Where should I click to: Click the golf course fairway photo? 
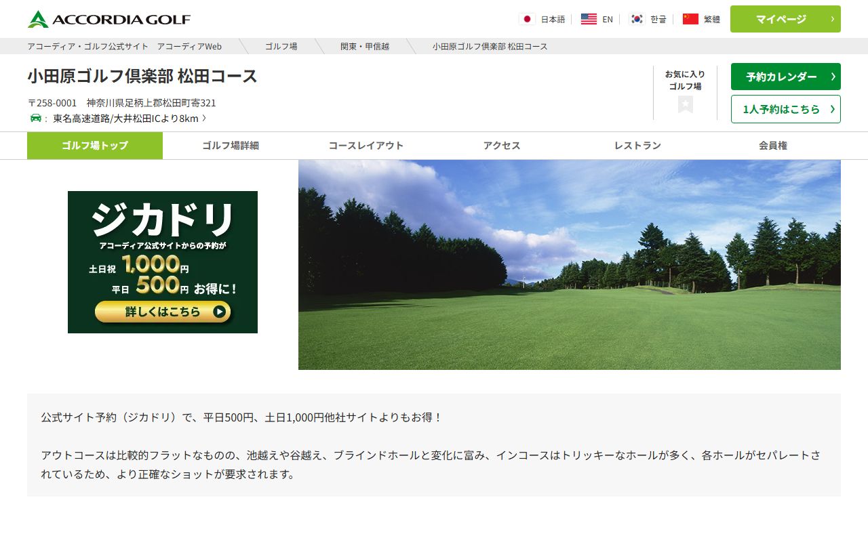point(570,265)
